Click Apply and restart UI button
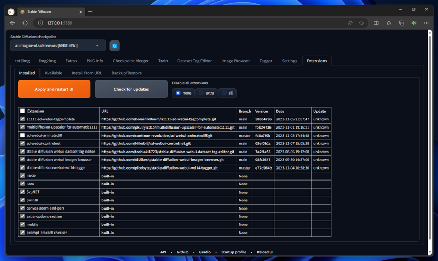 (x=54, y=89)
